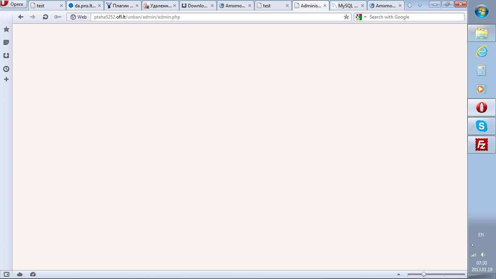This screenshot has width=496, height=279.
Task: Close the da.pns.lt tab
Action: (99, 6)
